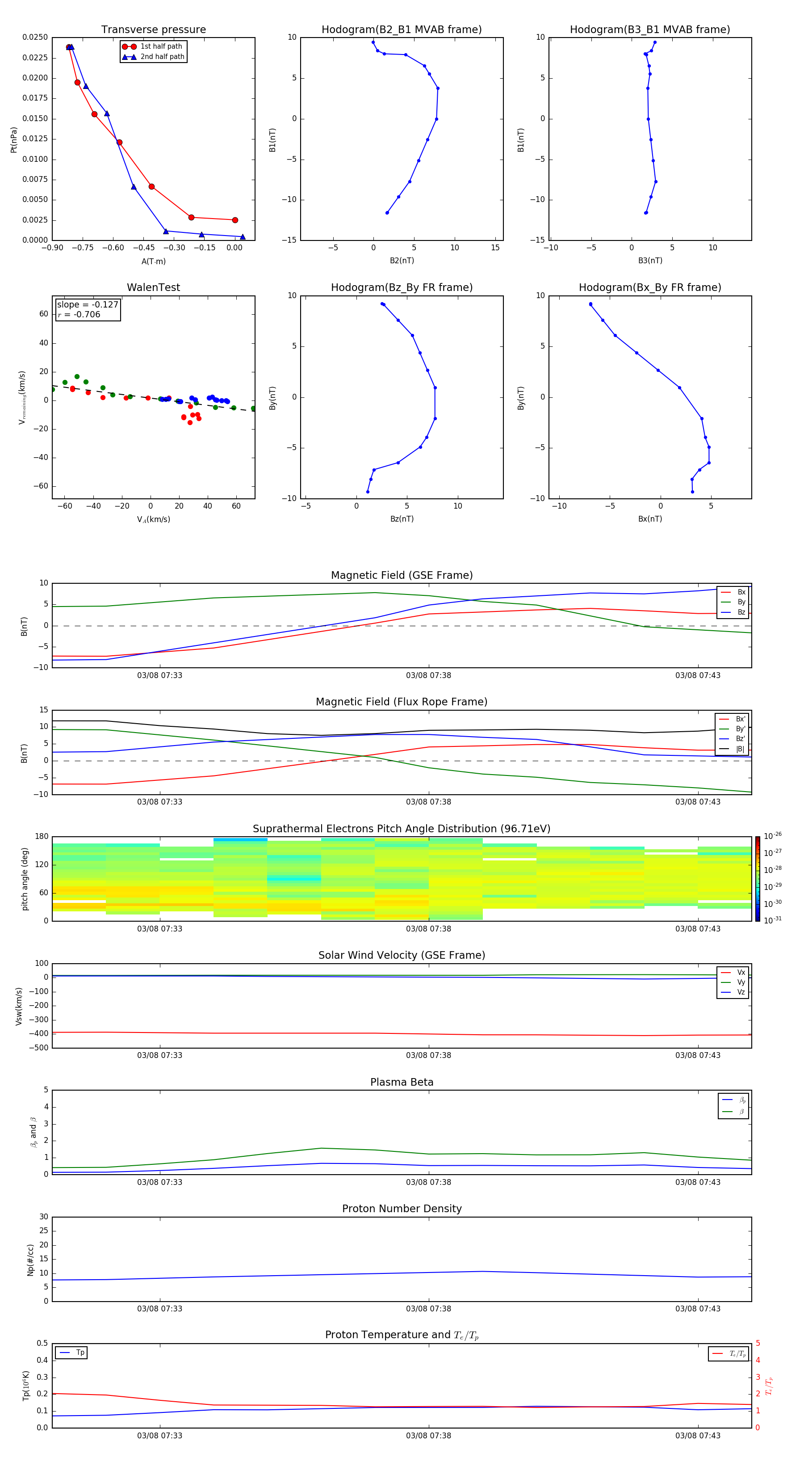Click 'Bx' in GSE field legend
Viewport: 804px width, 1475px height.
coord(741,592)
